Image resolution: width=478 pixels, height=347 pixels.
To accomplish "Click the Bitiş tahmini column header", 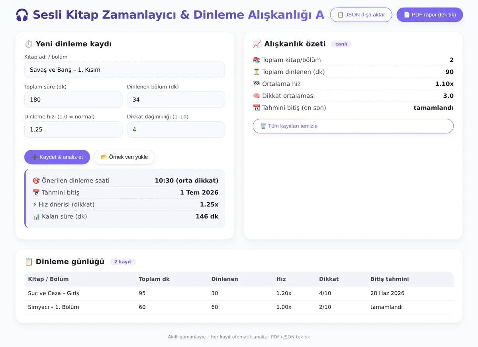I will [390, 279].
